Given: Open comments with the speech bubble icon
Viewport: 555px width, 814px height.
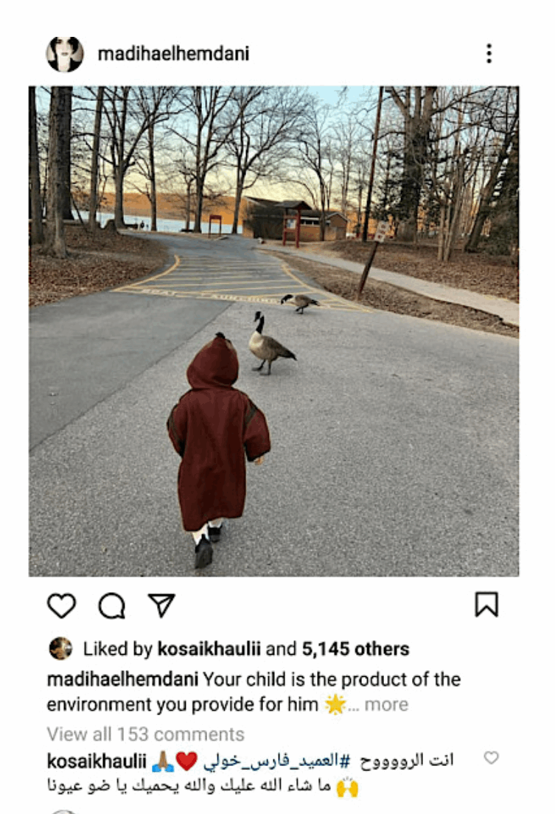Looking at the screenshot, I should (111, 605).
